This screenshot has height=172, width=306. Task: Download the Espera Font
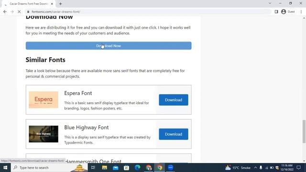coord(174,100)
